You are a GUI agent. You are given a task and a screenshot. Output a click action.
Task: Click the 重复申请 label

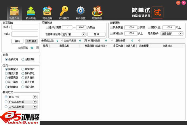pyautogui.click(x=120, y=41)
